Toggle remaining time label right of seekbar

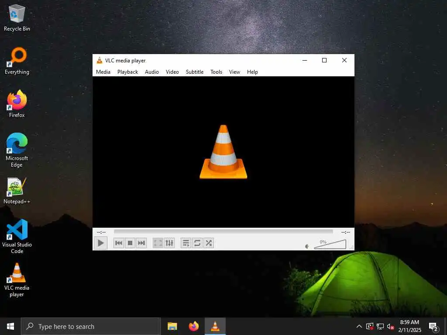coord(346,232)
